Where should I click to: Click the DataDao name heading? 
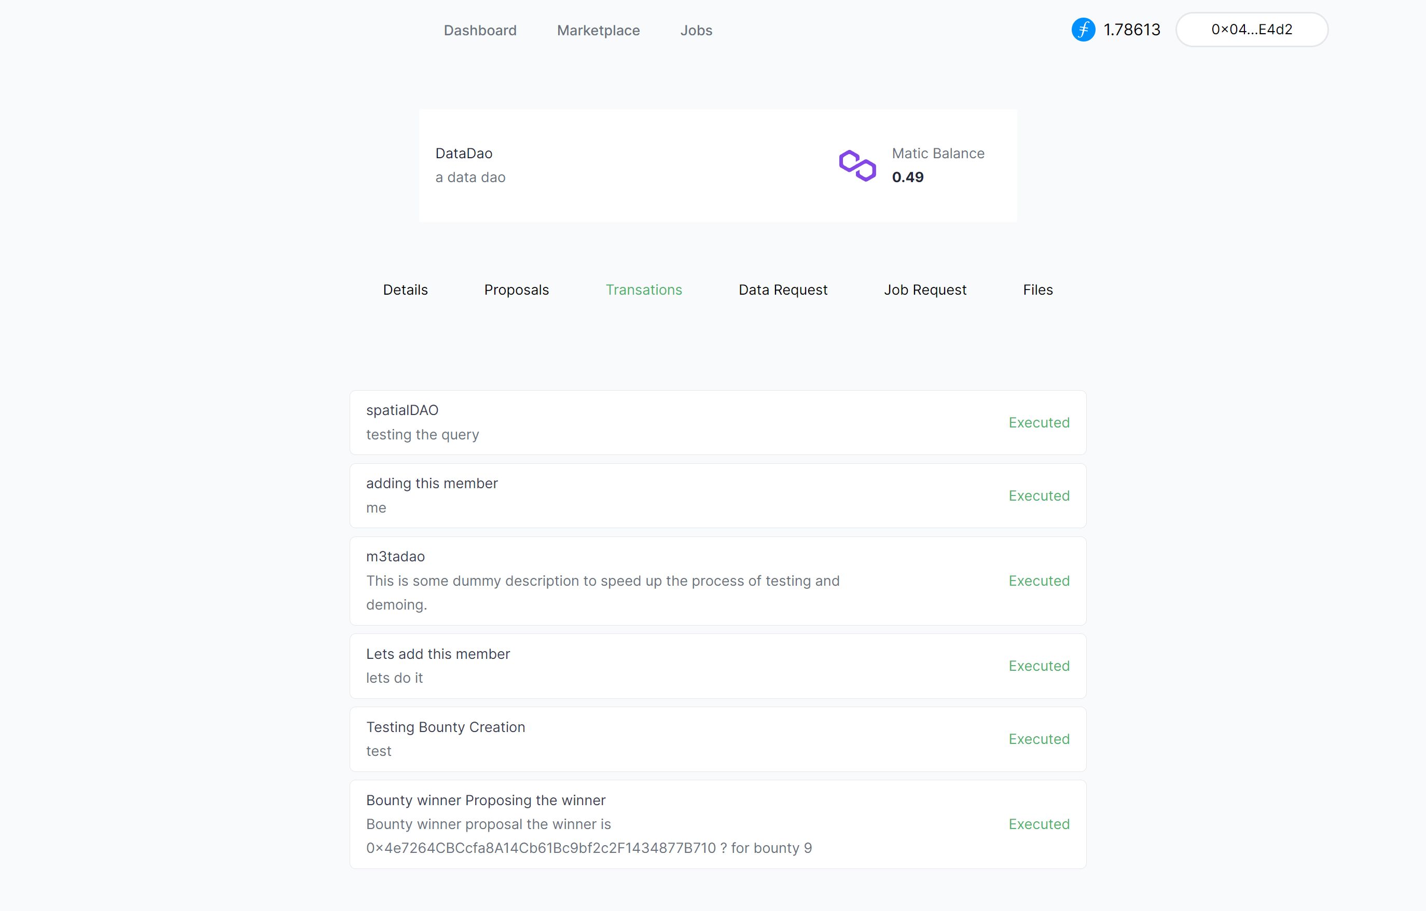pyautogui.click(x=464, y=154)
